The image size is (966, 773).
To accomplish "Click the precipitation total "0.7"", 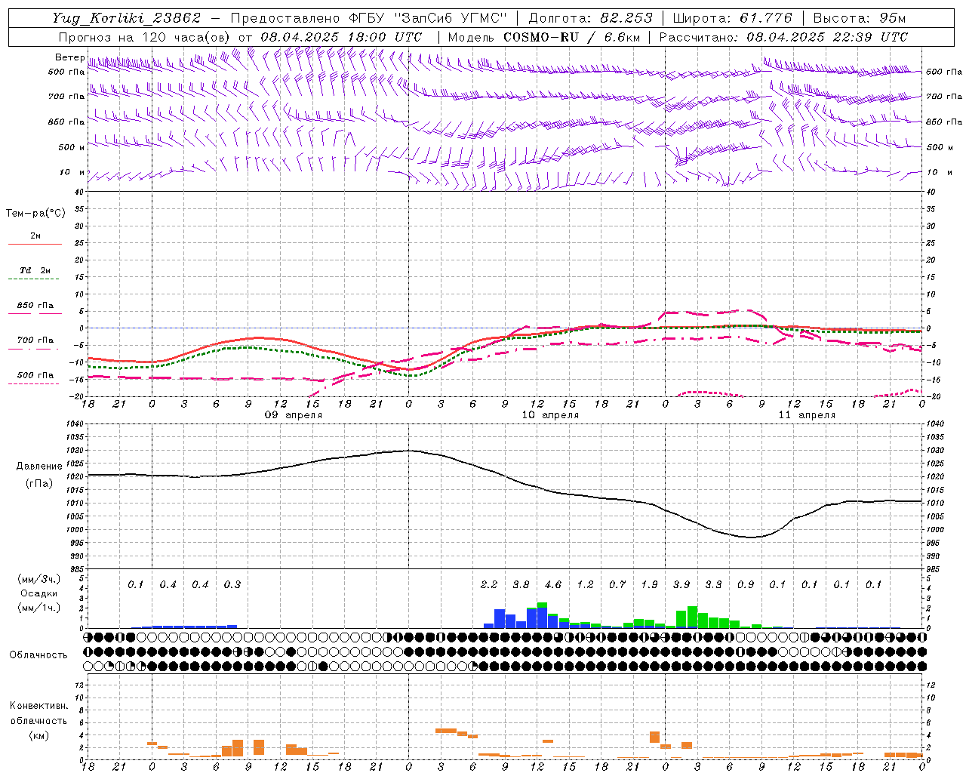I will [x=617, y=585].
